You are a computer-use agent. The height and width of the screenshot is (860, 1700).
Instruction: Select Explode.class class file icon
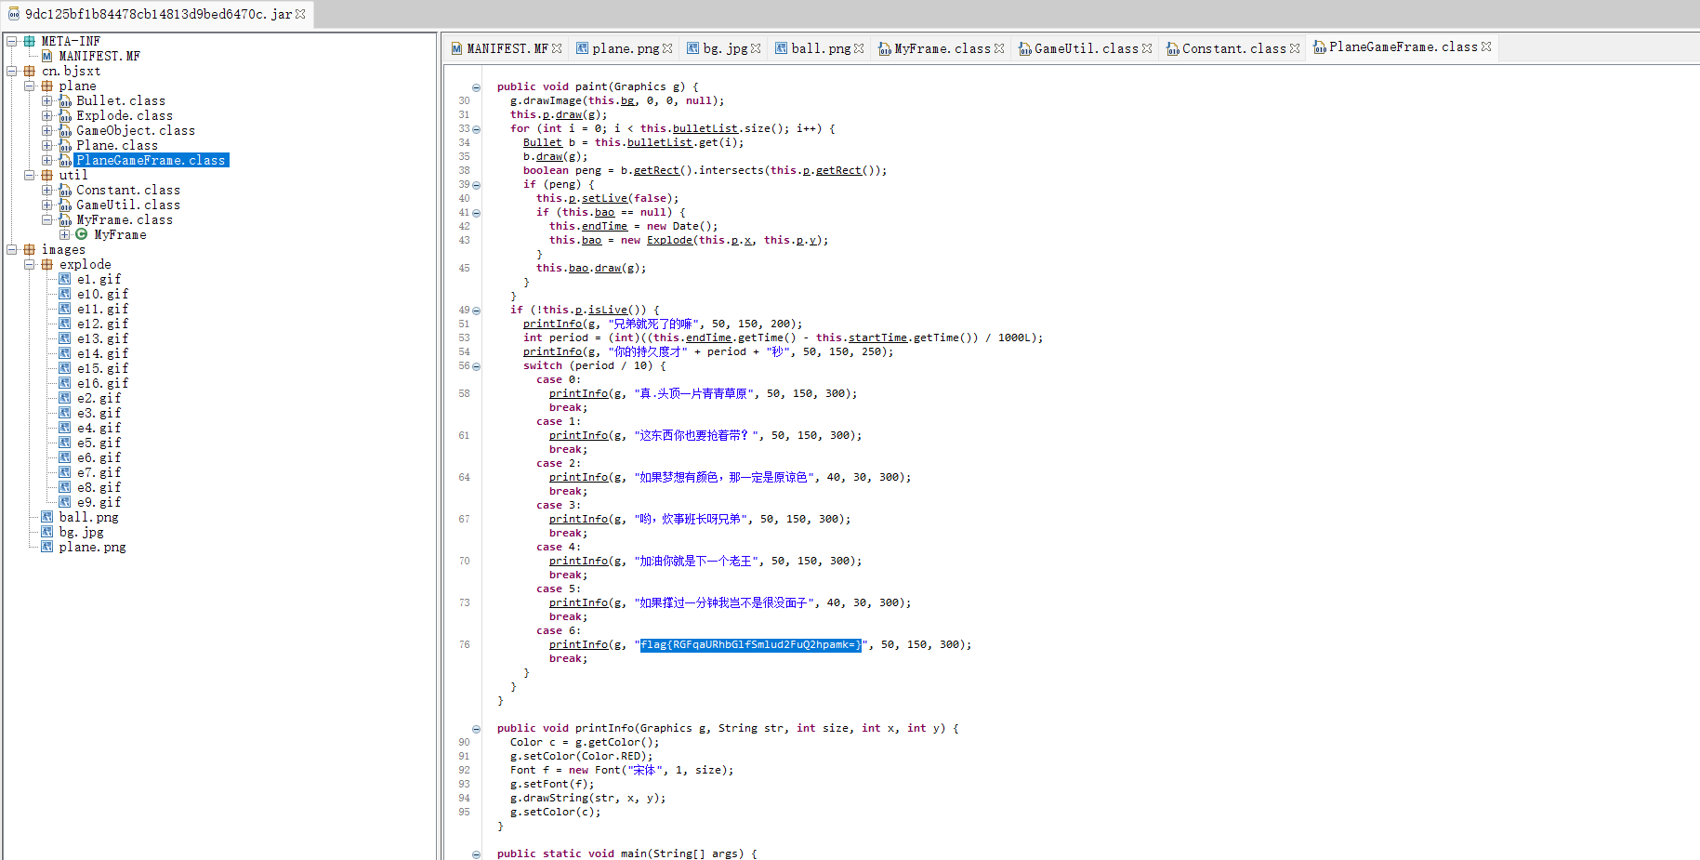click(65, 115)
